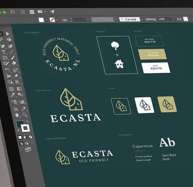Select the Hand tool

coord(17,115)
